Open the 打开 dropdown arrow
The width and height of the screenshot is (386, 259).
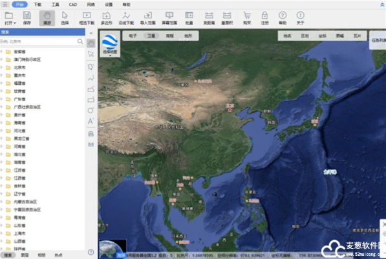coord(15,23)
